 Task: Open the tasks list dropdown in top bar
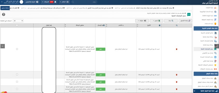[x=64, y=2]
